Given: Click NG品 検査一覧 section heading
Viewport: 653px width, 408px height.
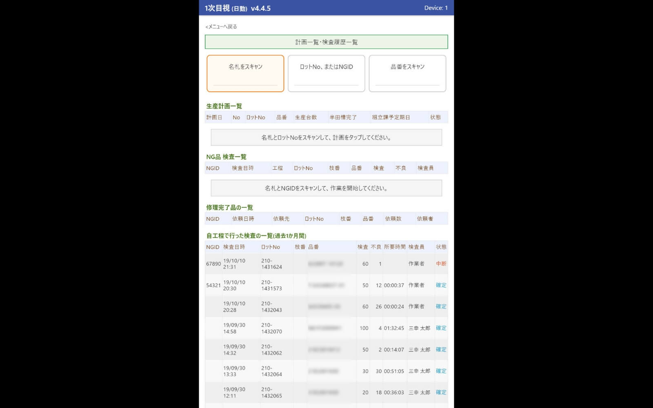Looking at the screenshot, I should tap(226, 157).
